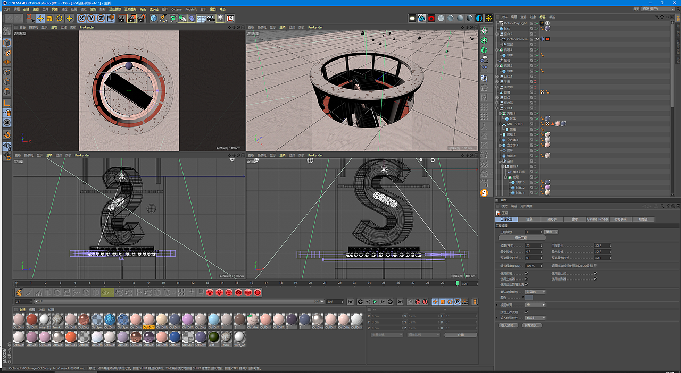Image resolution: width=681 pixels, height=373 pixels.
Task: Add a Camera object from toolbar
Action: coord(211,18)
